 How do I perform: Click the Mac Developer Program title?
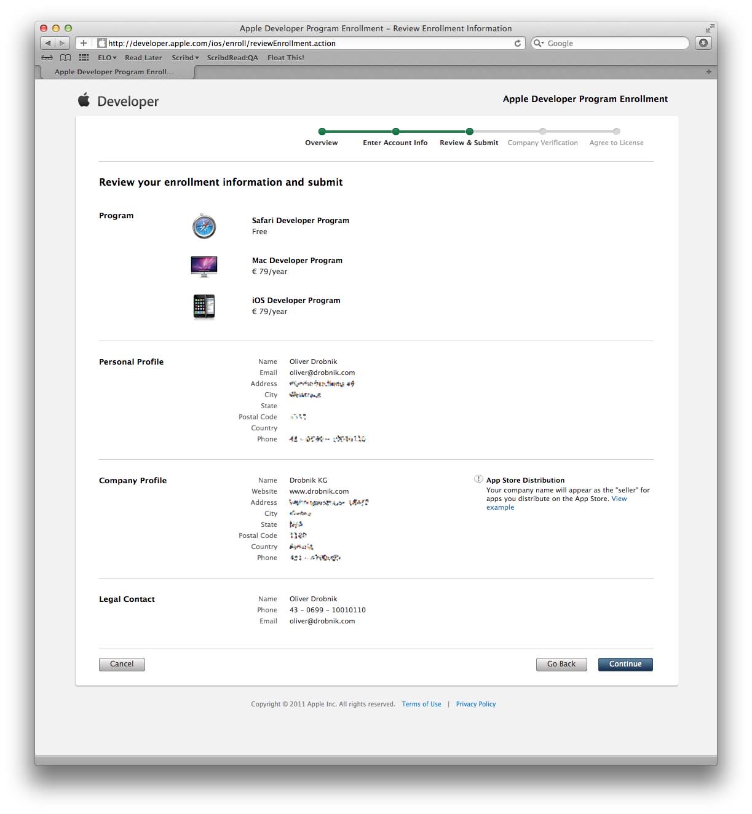pos(297,260)
